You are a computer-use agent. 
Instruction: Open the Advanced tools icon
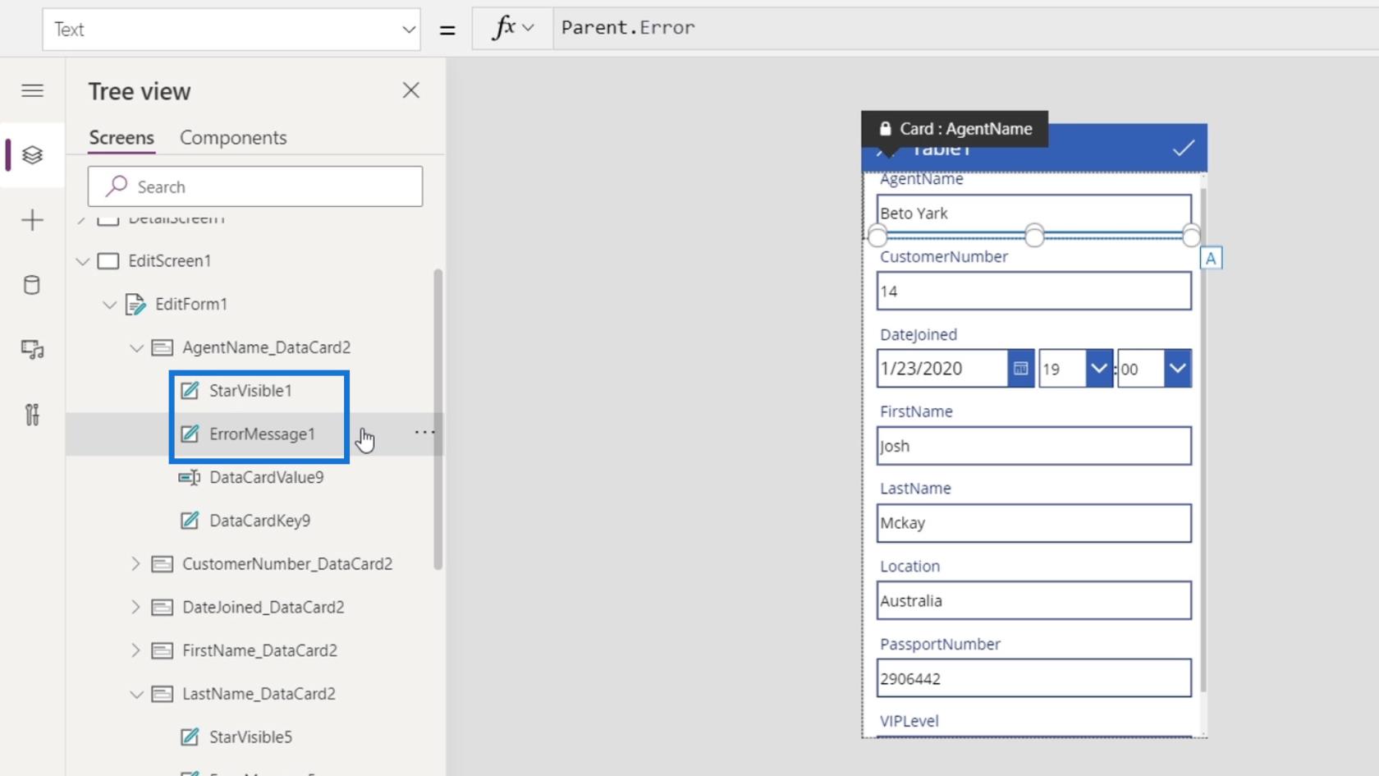pos(32,415)
